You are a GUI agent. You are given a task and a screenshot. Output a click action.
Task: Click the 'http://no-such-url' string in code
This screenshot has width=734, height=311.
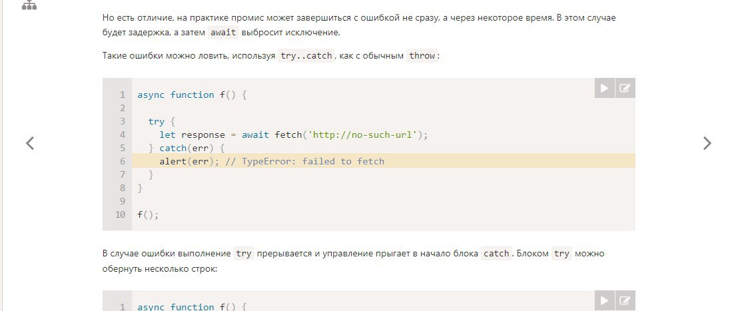click(363, 135)
